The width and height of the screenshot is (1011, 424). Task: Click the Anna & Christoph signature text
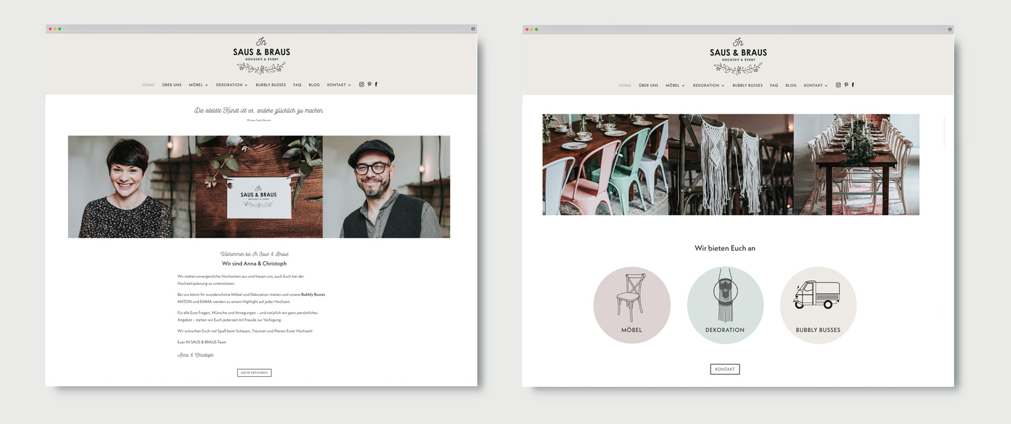(x=195, y=355)
